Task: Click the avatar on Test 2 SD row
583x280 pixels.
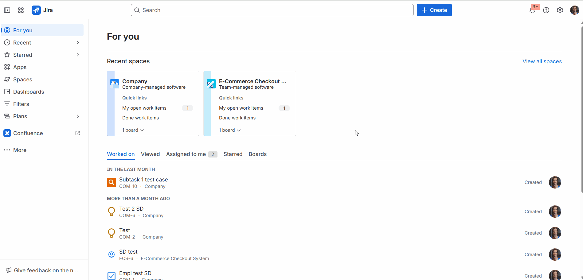Action: pyautogui.click(x=555, y=212)
